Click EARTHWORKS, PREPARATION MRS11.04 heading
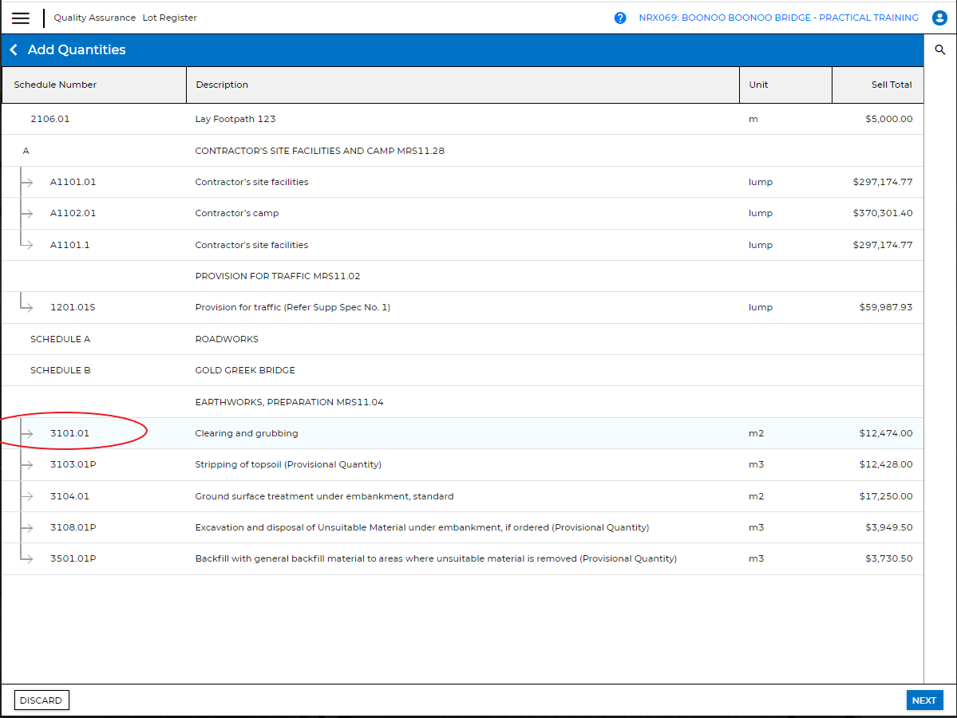 click(289, 402)
